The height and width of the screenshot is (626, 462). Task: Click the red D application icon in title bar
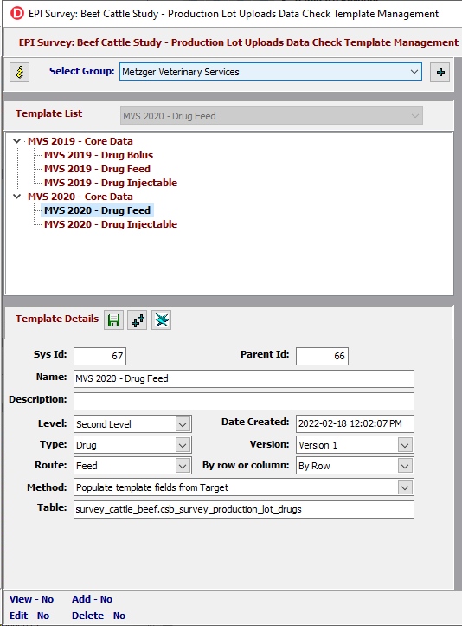pos(17,14)
